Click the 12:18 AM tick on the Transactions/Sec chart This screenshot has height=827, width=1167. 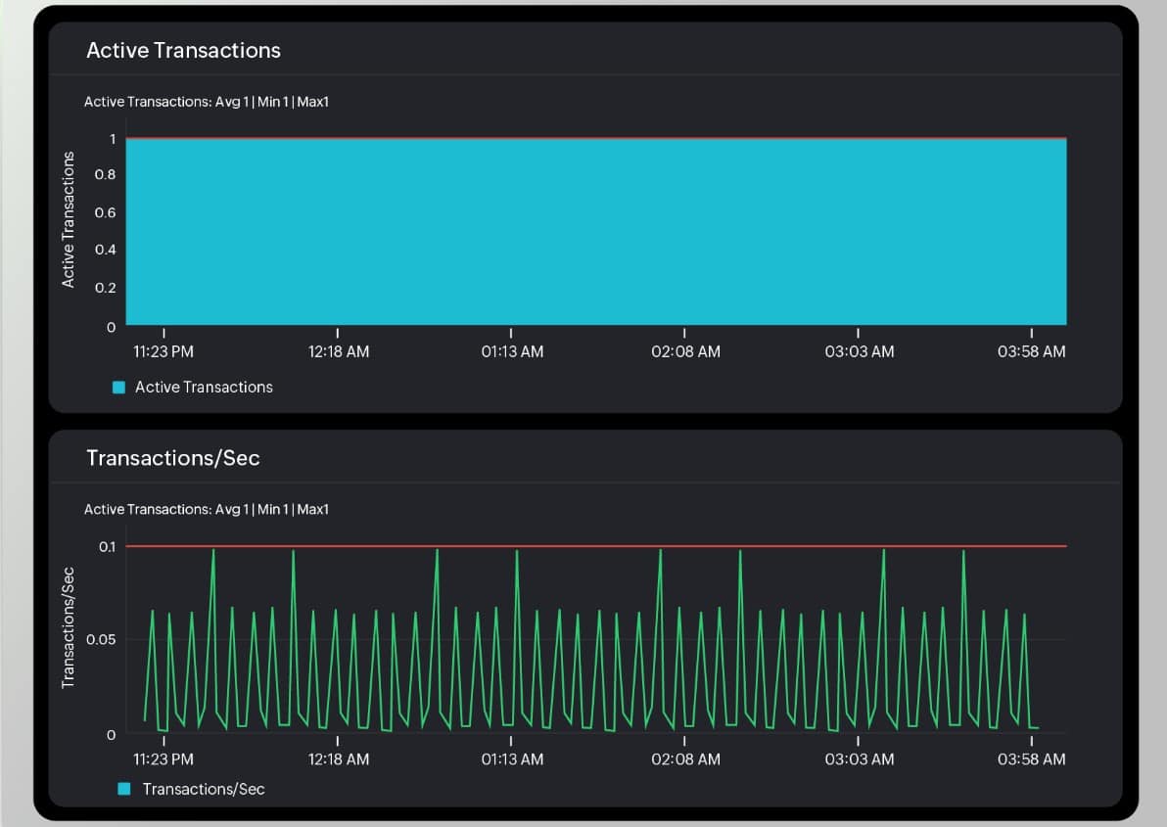coord(339,759)
